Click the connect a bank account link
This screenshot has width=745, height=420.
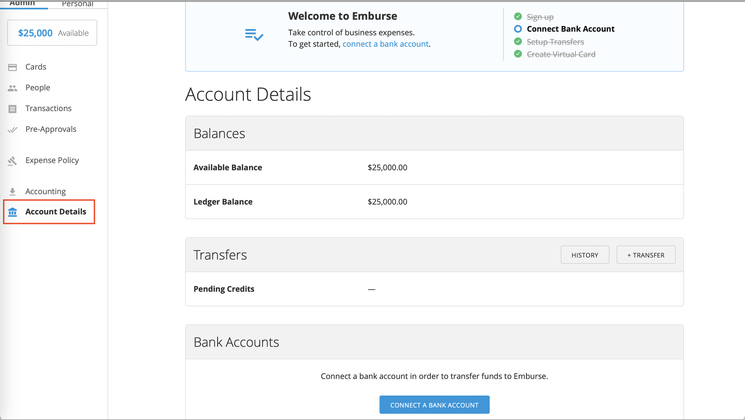click(x=386, y=44)
